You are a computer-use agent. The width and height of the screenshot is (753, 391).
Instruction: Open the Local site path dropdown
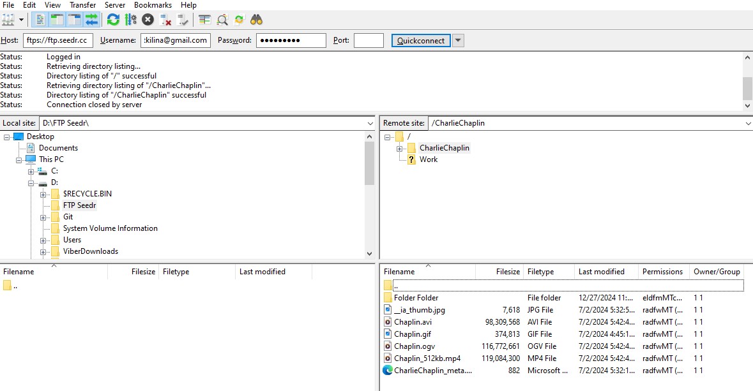click(370, 123)
